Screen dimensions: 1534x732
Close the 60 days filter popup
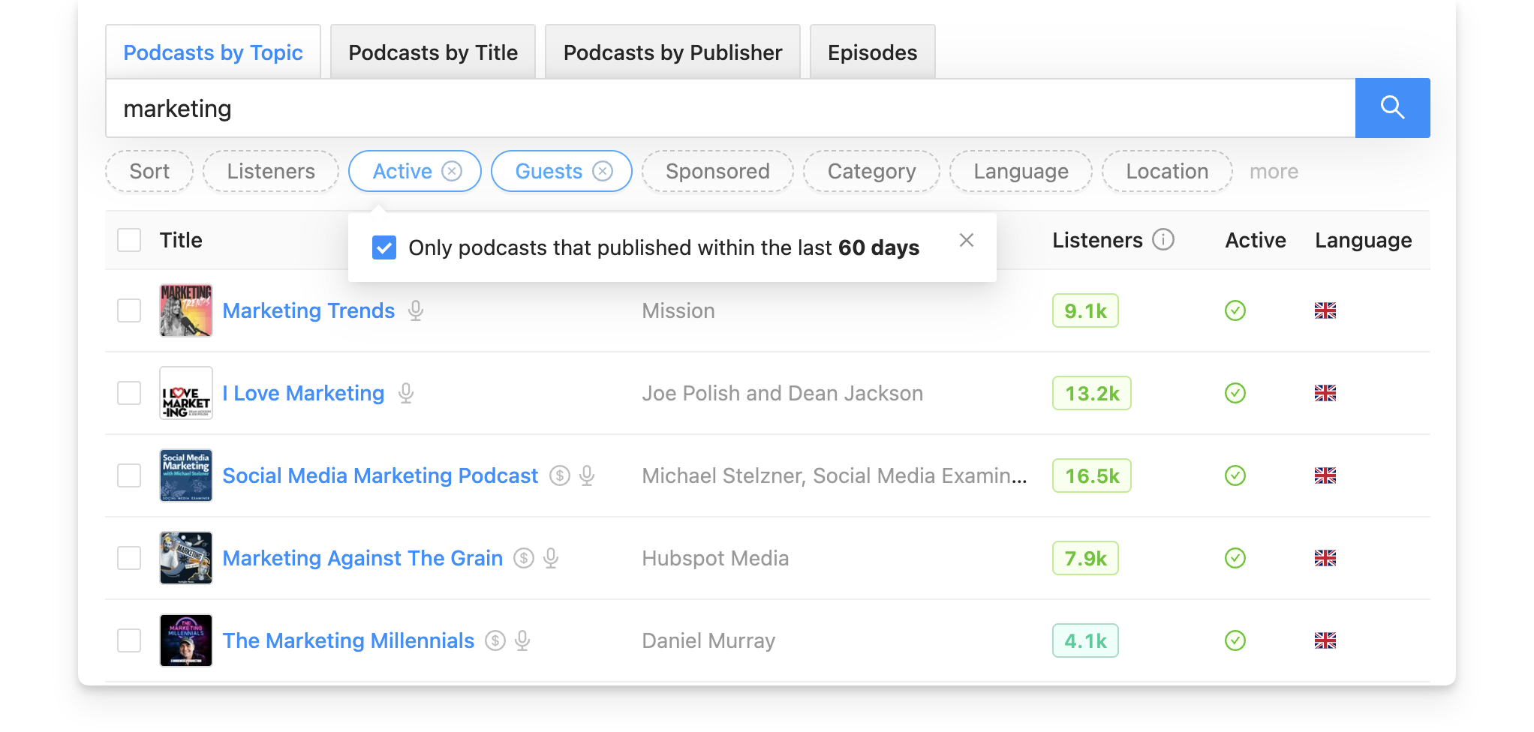click(967, 240)
